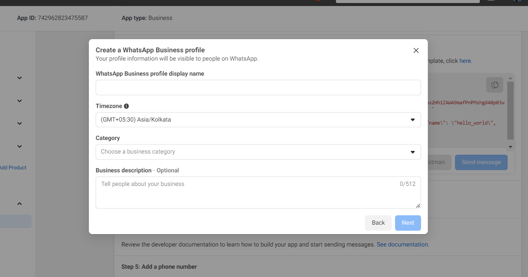Open the business Category dropdown
The height and width of the screenshot is (277, 528).
[258, 152]
